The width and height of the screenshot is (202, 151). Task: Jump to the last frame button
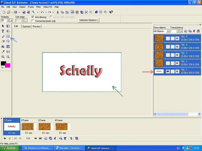coord(40,138)
